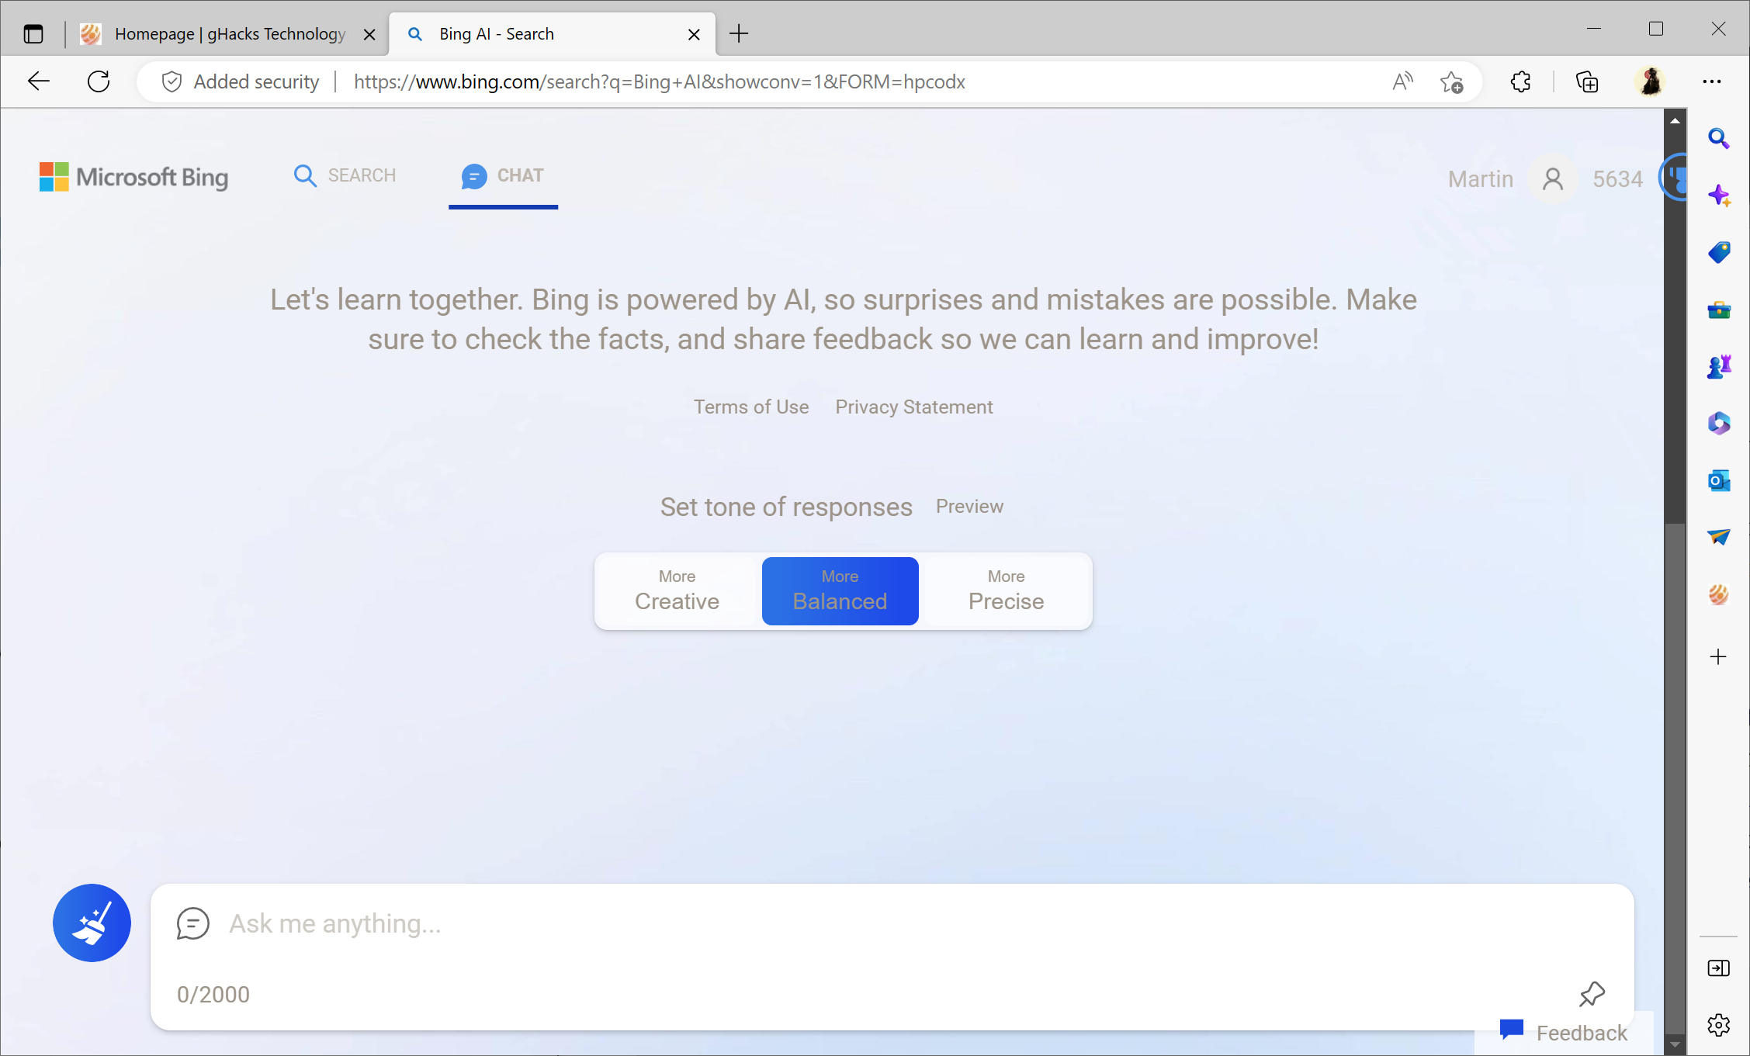Screen dimensions: 1750x1056
Task: Add a site to the sidebar
Action: pos(1719,657)
